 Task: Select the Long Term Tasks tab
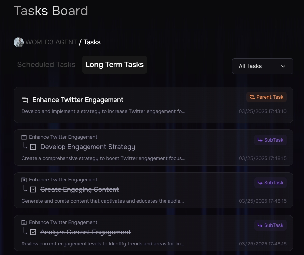[114, 64]
